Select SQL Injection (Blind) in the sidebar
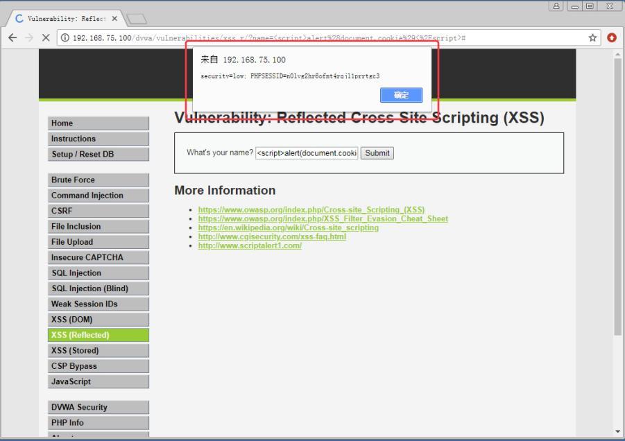Screen dimensions: 625x441 click(98, 288)
